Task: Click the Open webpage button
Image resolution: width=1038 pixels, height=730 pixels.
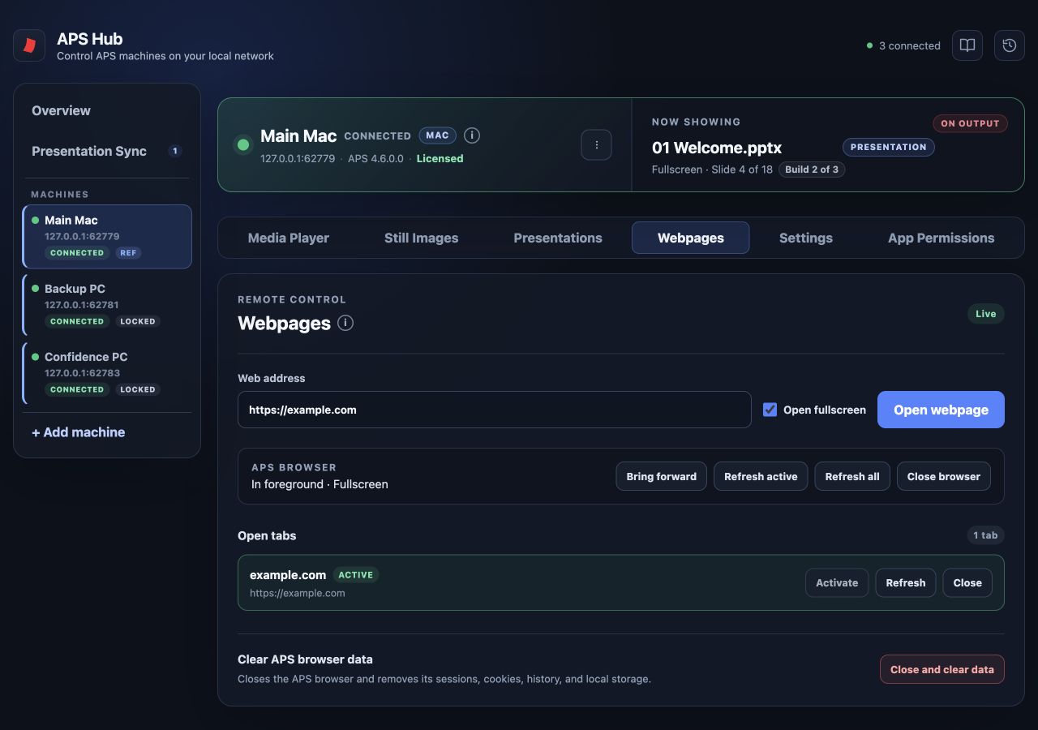Action: pyautogui.click(x=941, y=410)
